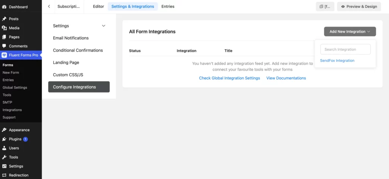Click the Subscripti... form title
This screenshot has width=389, height=179.
pyautogui.click(x=69, y=6)
